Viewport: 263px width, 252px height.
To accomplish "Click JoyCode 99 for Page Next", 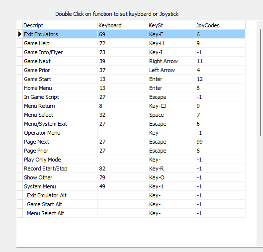I will click(x=220, y=142).
